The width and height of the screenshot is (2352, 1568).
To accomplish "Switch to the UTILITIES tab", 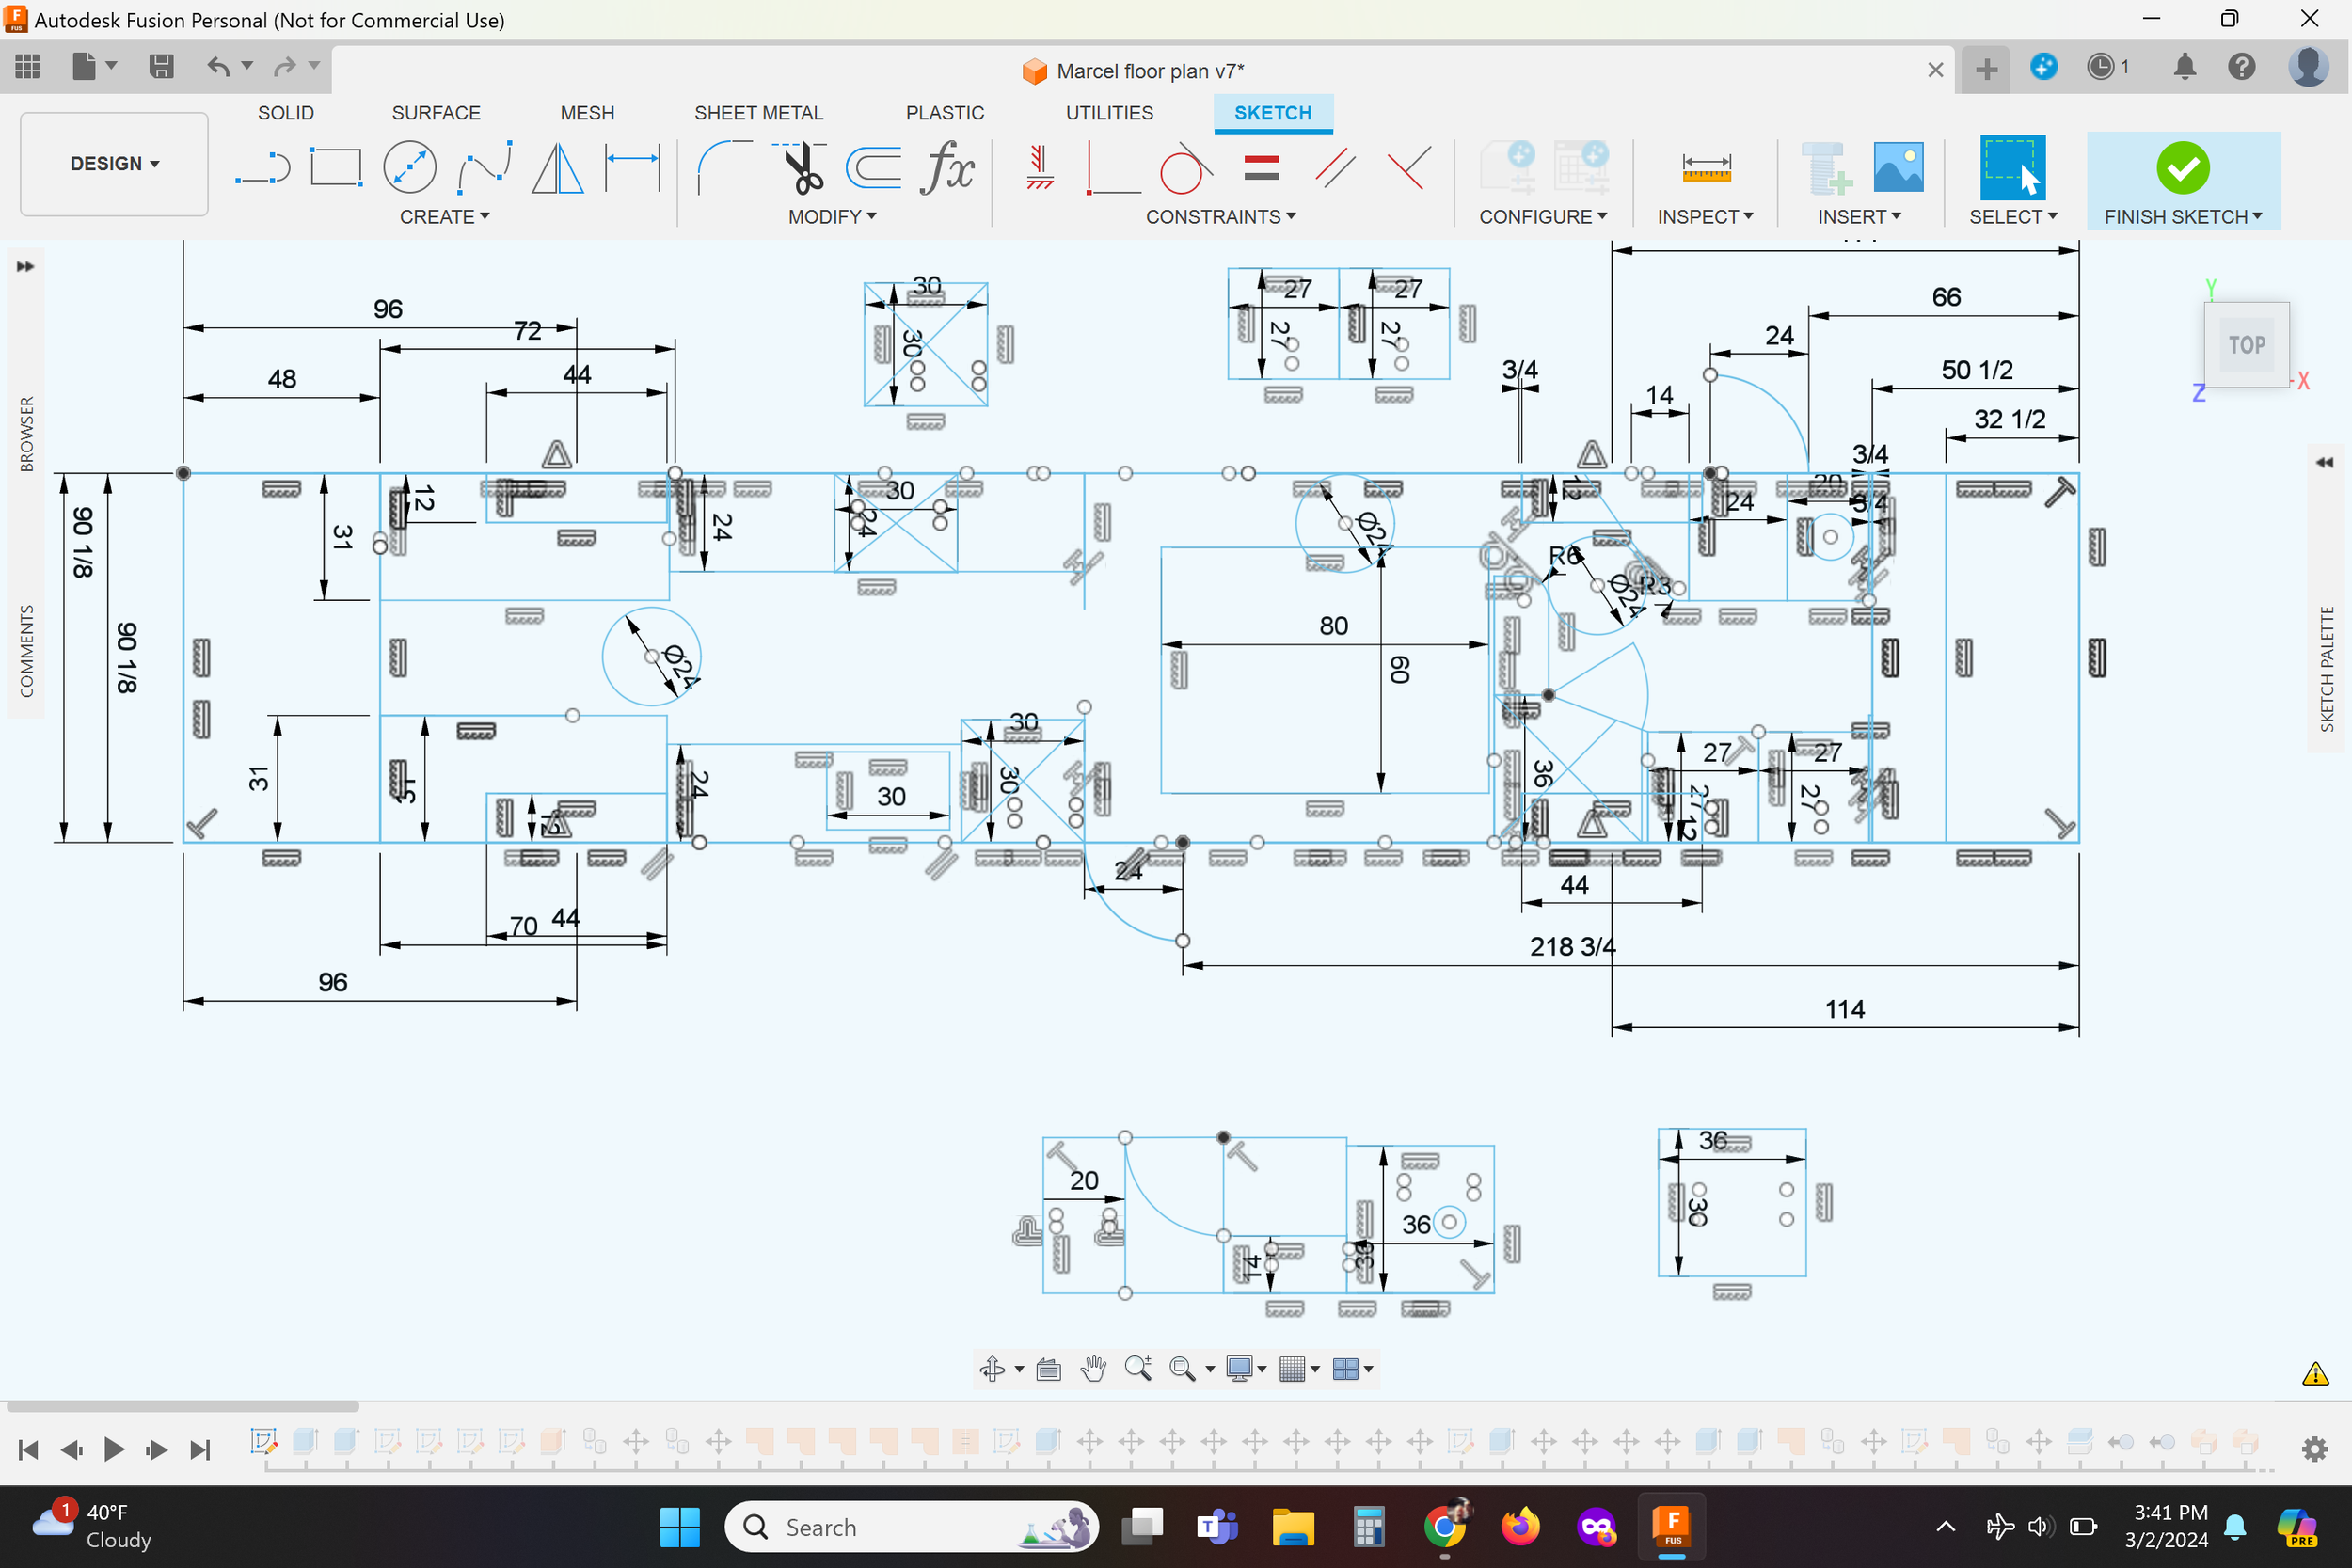I will pos(1109,113).
